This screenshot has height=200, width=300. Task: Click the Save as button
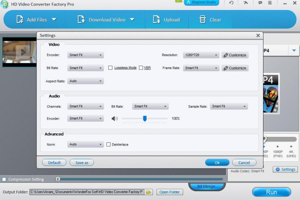[x=82, y=163]
